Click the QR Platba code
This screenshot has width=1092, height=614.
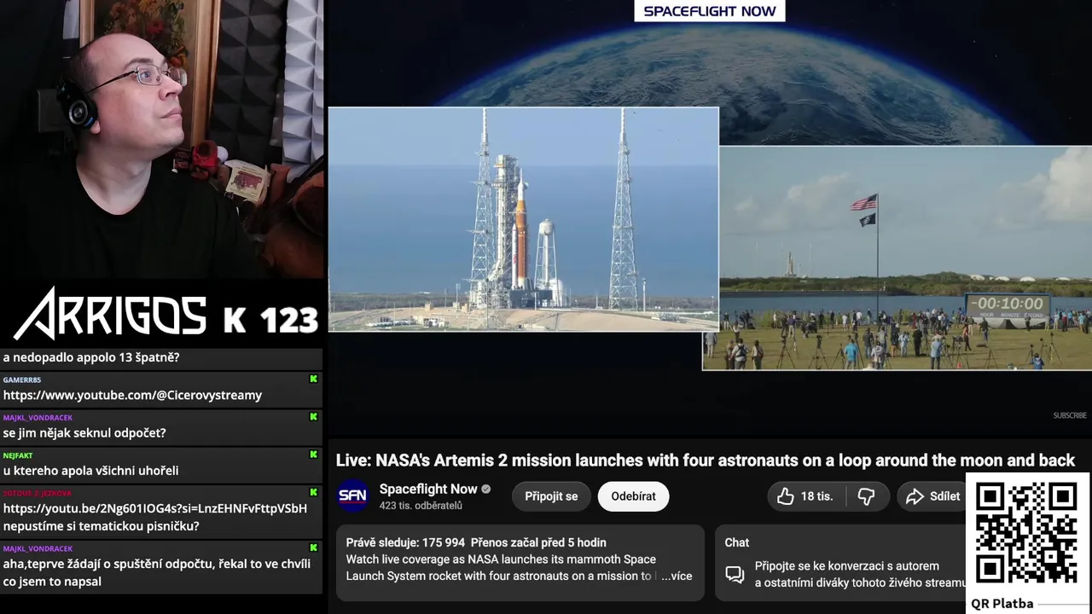[x=1026, y=533]
